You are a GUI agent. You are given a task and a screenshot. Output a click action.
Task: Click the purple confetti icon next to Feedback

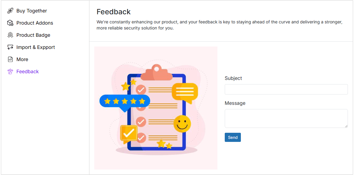tap(10, 71)
